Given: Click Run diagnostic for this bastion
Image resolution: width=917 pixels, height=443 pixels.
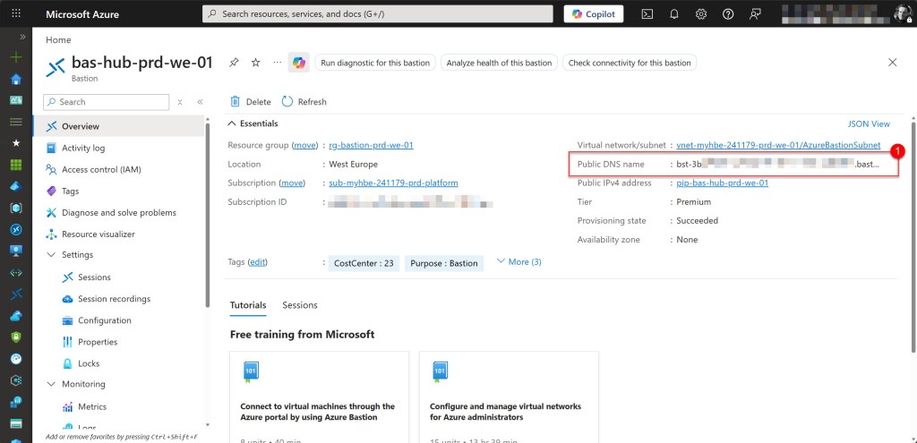Looking at the screenshot, I should point(375,63).
